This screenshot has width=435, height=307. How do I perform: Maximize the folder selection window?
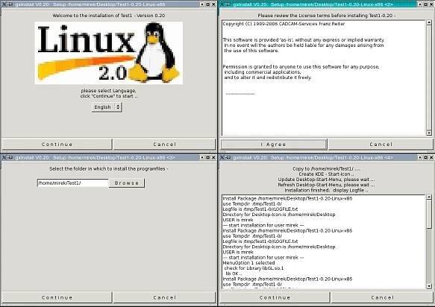tap(207, 157)
